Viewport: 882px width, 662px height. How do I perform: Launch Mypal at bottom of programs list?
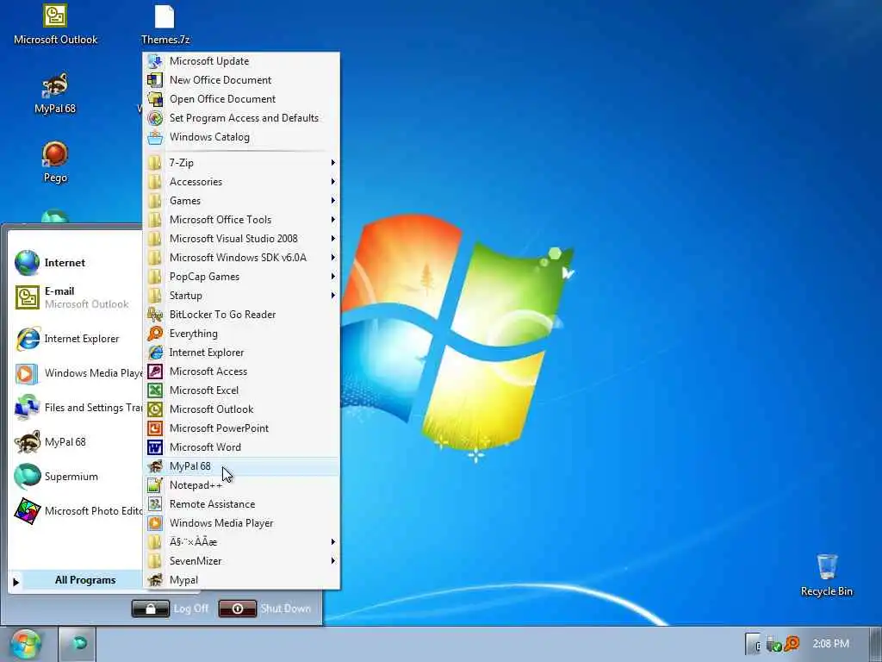coord(241,580)
